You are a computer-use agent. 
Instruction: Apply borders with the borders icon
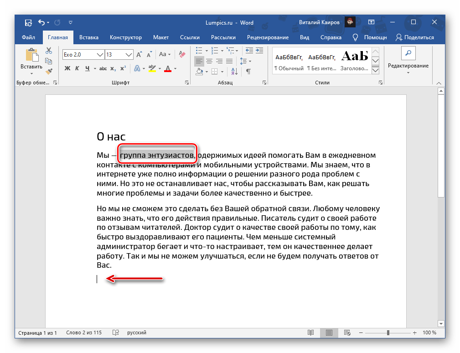tap(215, 71)
